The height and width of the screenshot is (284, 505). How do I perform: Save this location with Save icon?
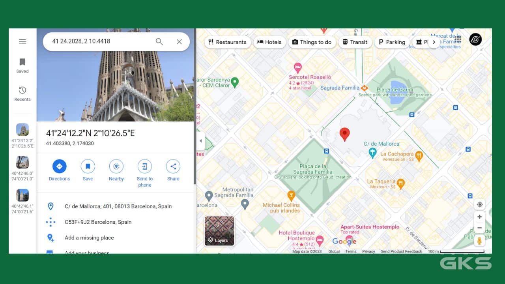point(88,166)
